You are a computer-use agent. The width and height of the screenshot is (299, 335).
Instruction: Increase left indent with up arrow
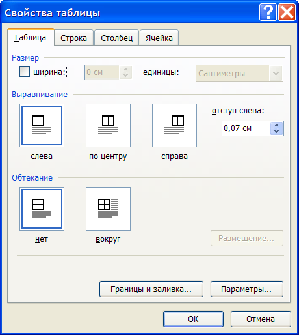click(x=276, y=125)
